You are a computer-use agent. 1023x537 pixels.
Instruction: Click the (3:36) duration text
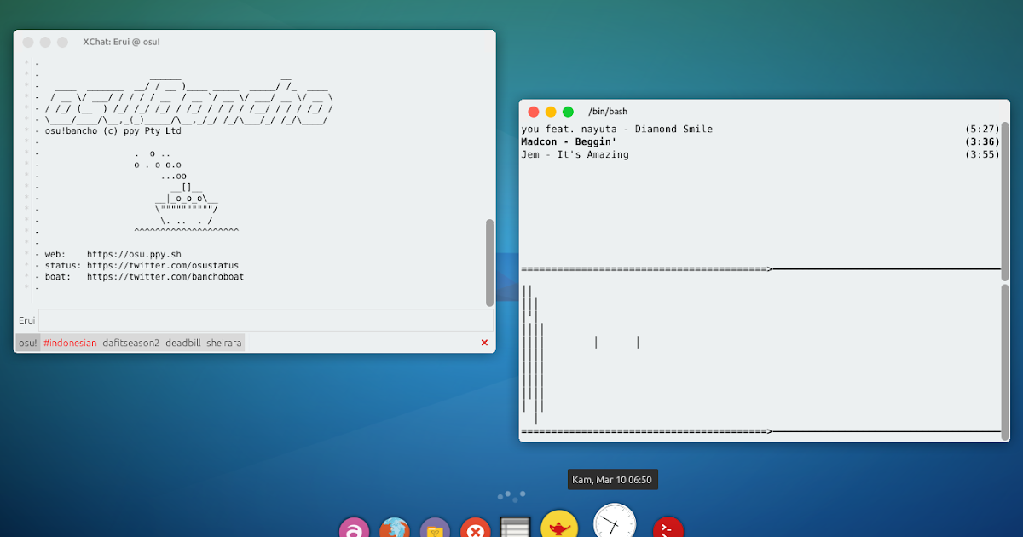[982, 141]
